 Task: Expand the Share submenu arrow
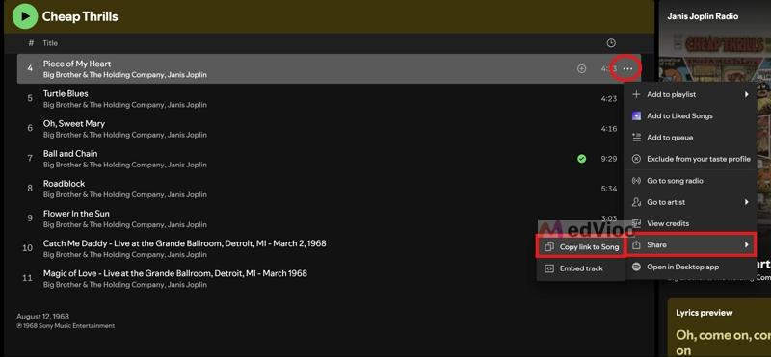pos(746,244)
